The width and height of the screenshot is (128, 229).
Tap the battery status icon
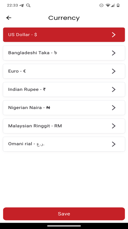[x=118, y=5]
